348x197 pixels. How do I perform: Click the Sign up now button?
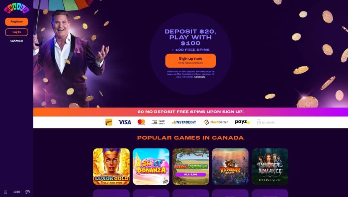[191, 60]
